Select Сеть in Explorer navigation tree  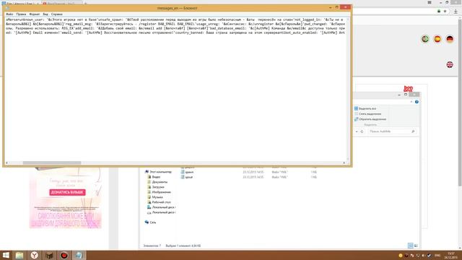tap(150, 222)
